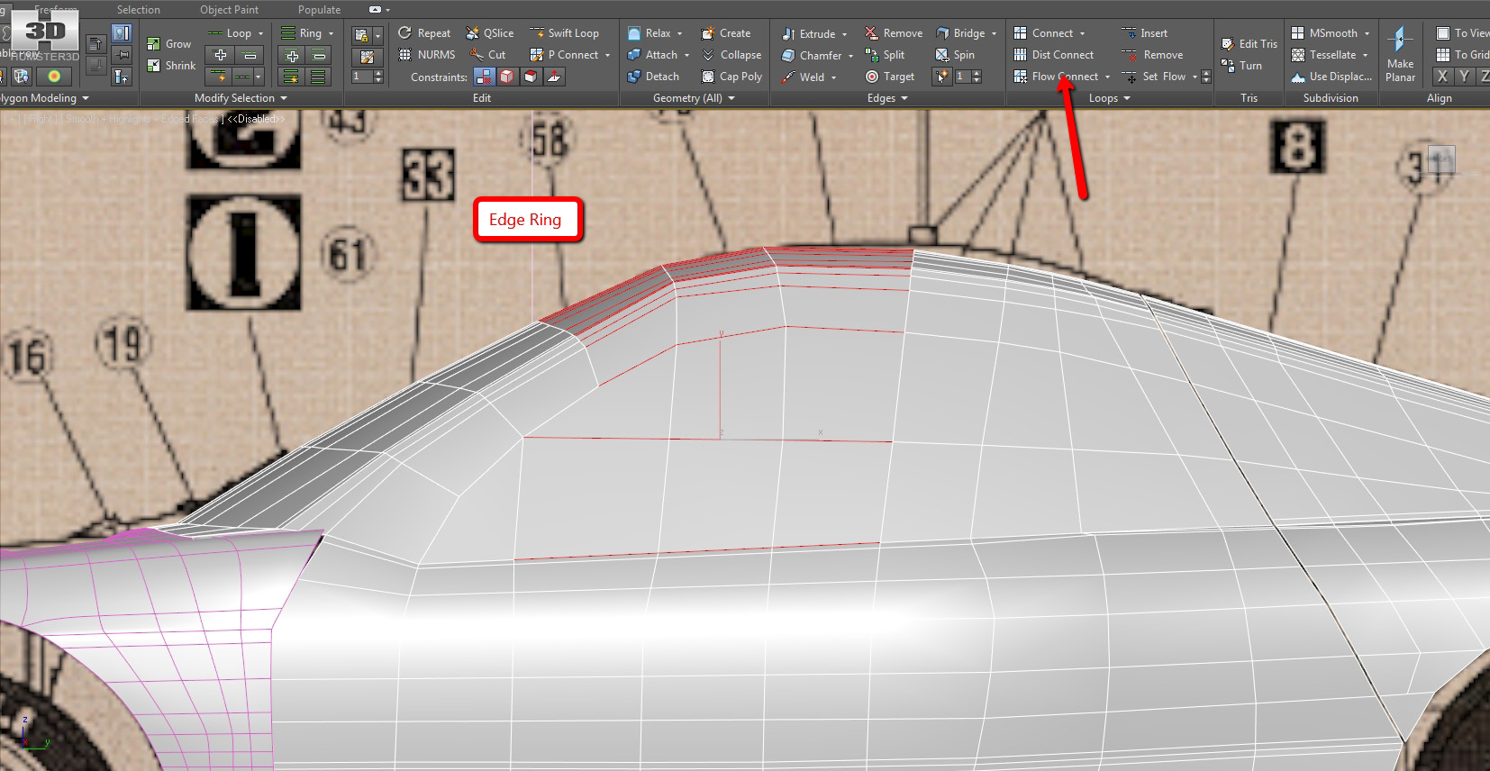
Task: Click the Tessellate icon in the Subdivision panel
Action: click(1298, 55)
